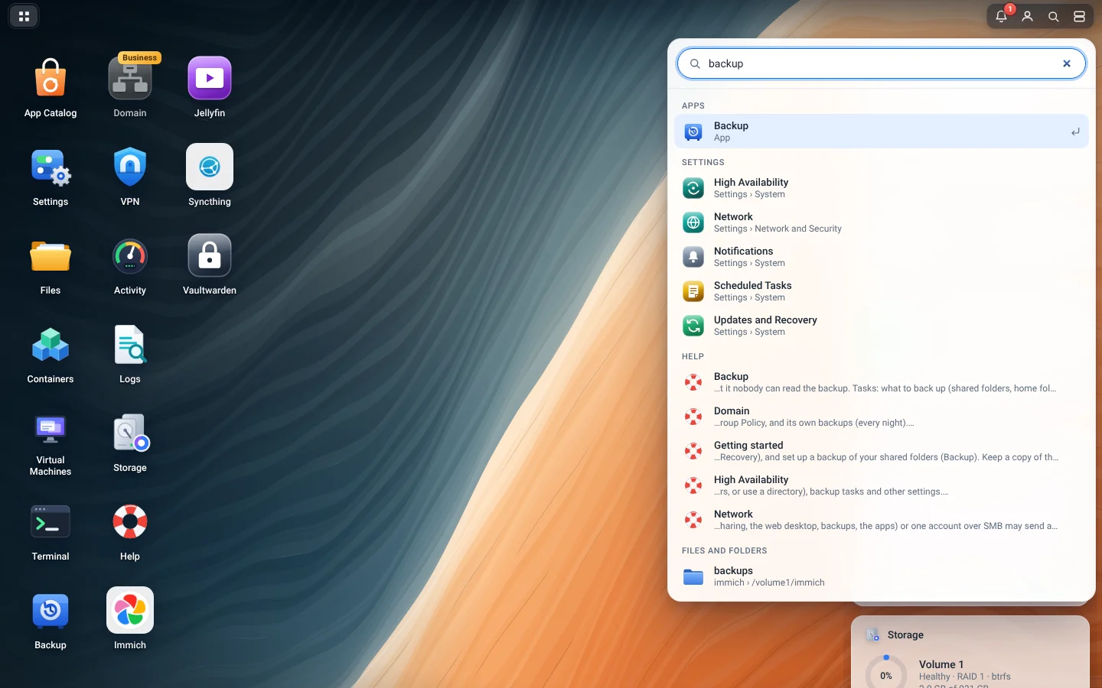
Task: Choose the Network settings search result
Action: pos(882,222)
